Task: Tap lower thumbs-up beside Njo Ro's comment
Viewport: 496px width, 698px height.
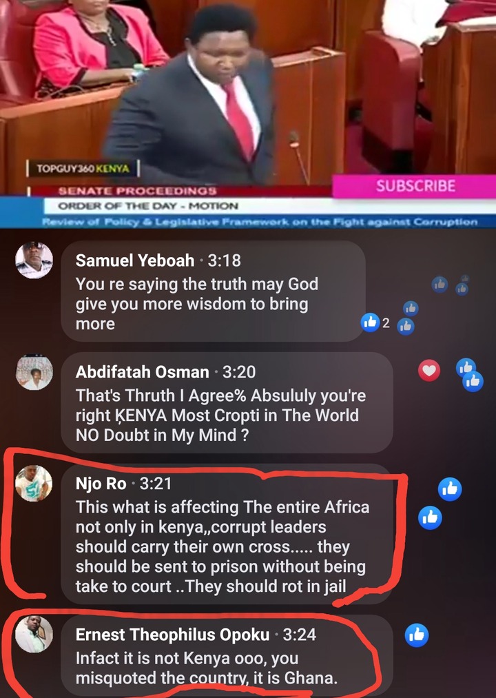Action: (430, 517)
